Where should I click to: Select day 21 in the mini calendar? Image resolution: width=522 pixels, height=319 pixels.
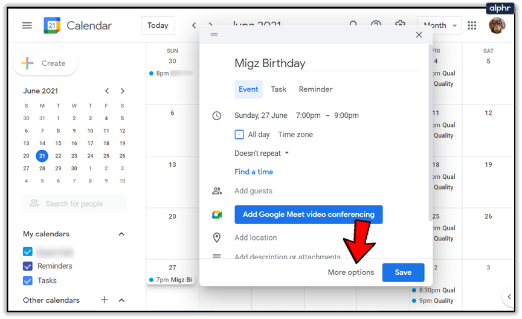[x=42, y=155]
